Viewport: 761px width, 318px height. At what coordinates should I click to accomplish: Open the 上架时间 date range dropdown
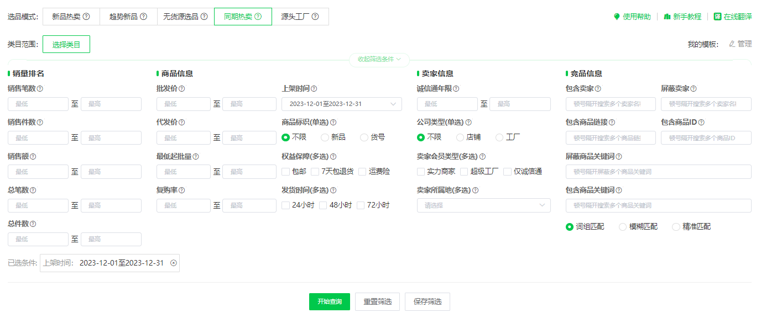tap(341, 104)
